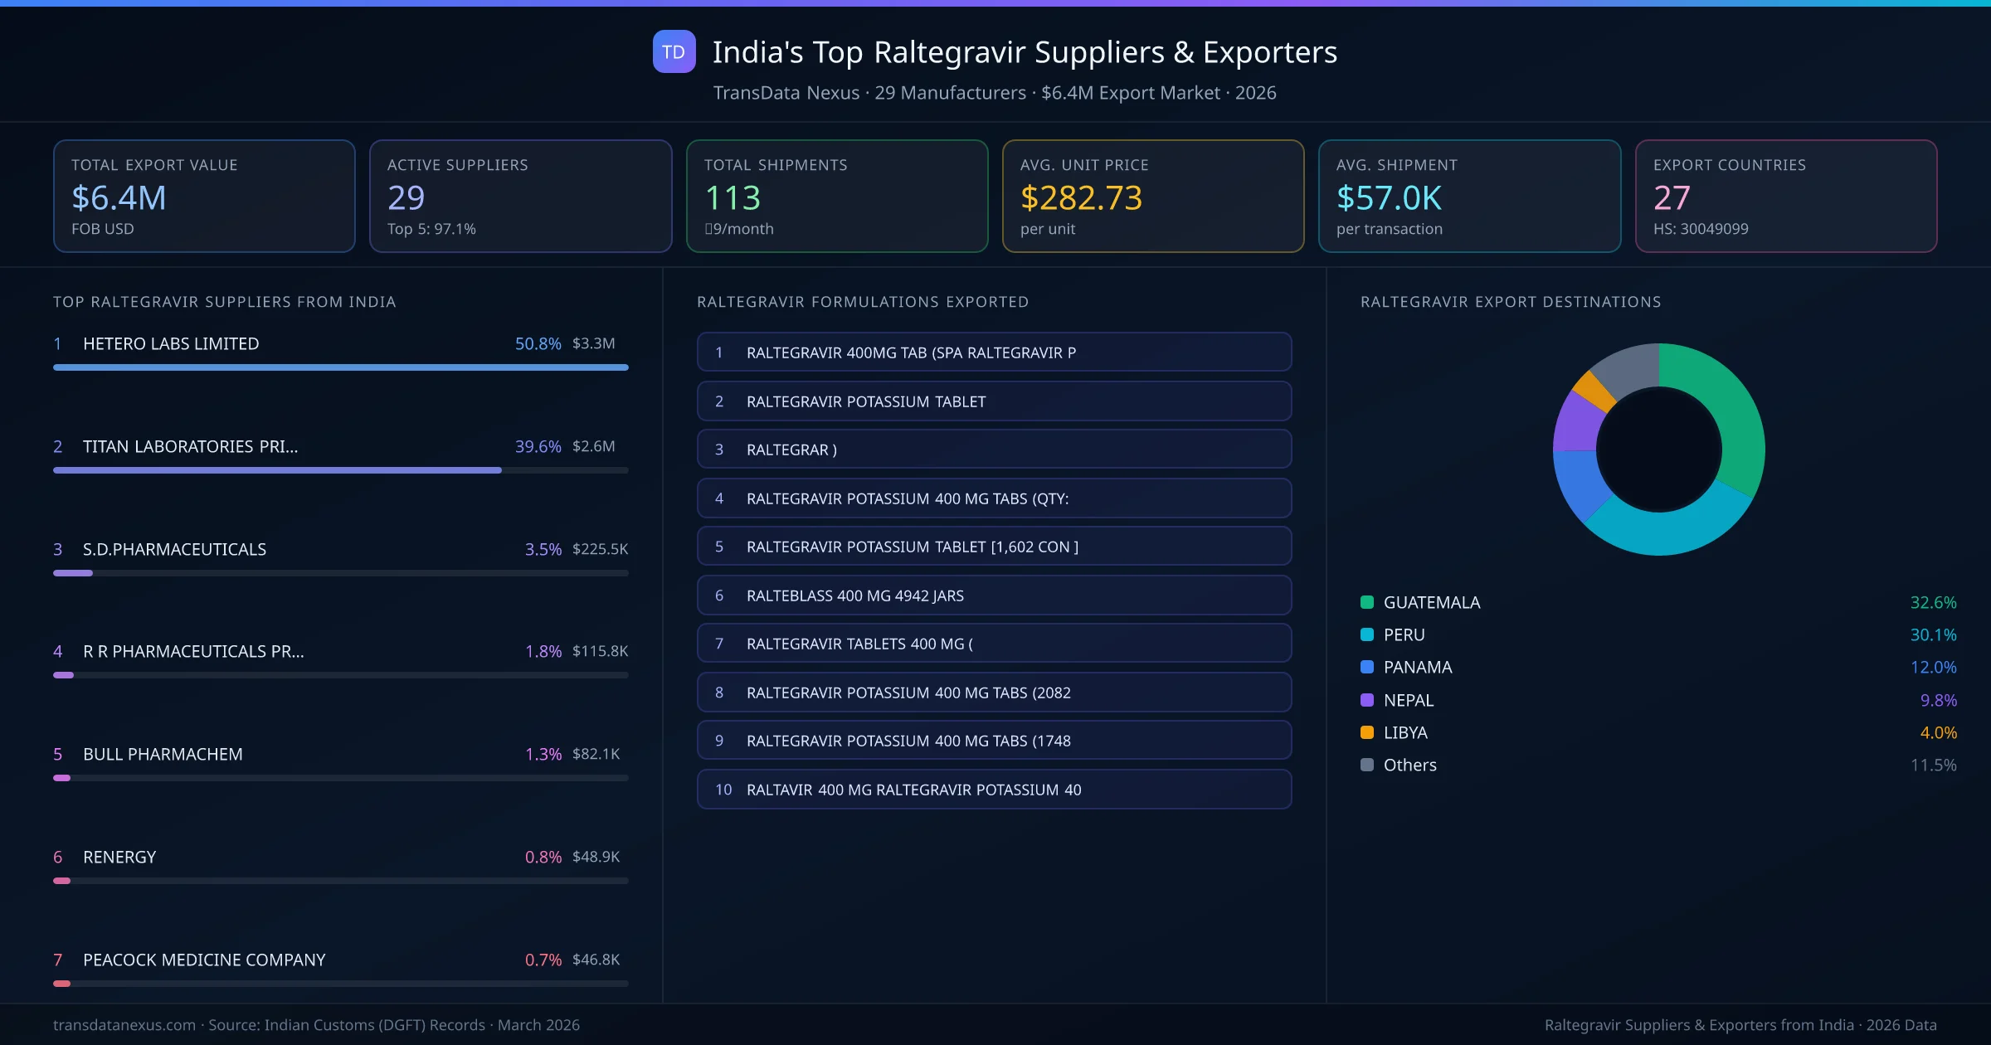This screenshot has height=1045, width=1991.
Task: Select the Avg. Shipment stat card
Action: [1469, 196]
